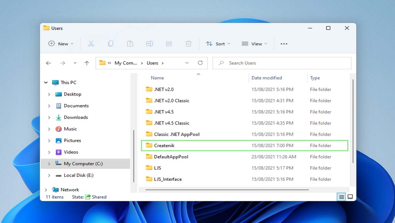The height and width of the screenshot is (223, 395).
Task: Expand the Desktop tree node
Action: click(49, 94)
